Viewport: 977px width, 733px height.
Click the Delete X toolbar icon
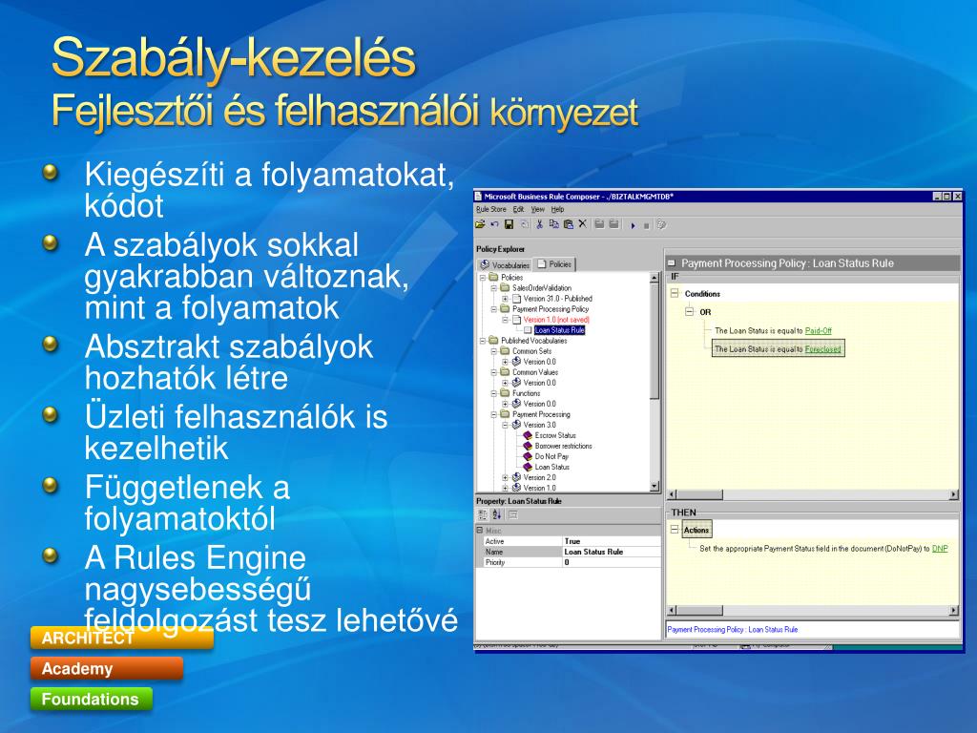583,223
